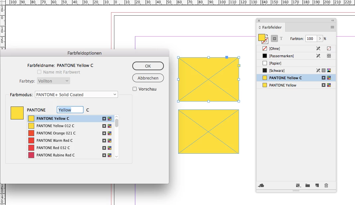This screenshot has width=355, height=205.
Task: Open the Farbfelder panel flyout menu
Action: pyautogui.click(x=332, y=27)
